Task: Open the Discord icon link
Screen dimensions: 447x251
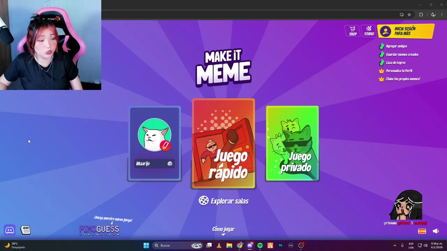Action: pos(10,230)
